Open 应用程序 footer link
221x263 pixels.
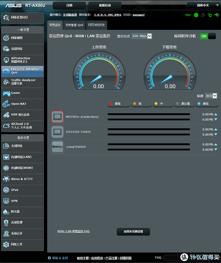coord(97,258)
